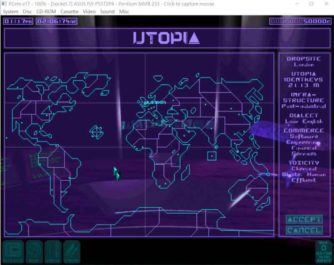Screen dimensions: 334x265
Task: Open the Brief reference icon
Action: [x=324, y=252]
